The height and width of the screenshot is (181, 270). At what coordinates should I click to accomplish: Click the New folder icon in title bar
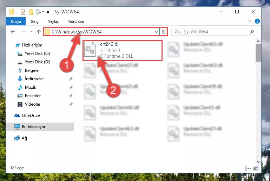31,12
